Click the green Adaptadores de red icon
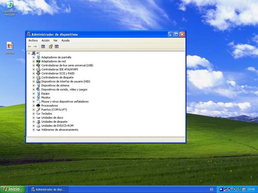The height and width of the screenshot is (193, 258). (38, 62)
